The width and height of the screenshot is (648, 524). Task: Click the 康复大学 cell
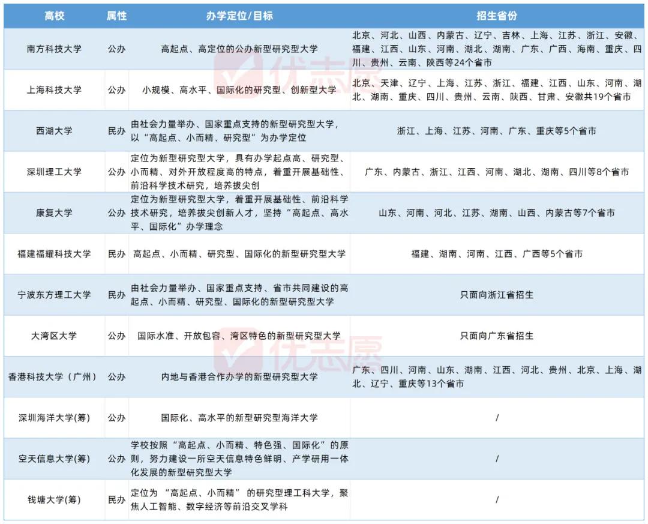click(54, 212)
